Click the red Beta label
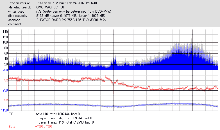 12,127
